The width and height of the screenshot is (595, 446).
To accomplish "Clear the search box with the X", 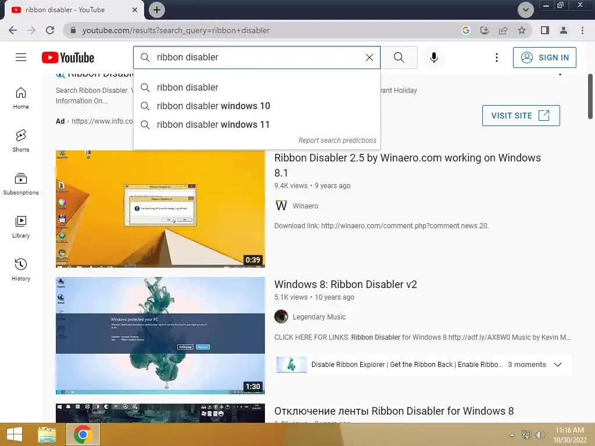I will [x=369, y=57].
